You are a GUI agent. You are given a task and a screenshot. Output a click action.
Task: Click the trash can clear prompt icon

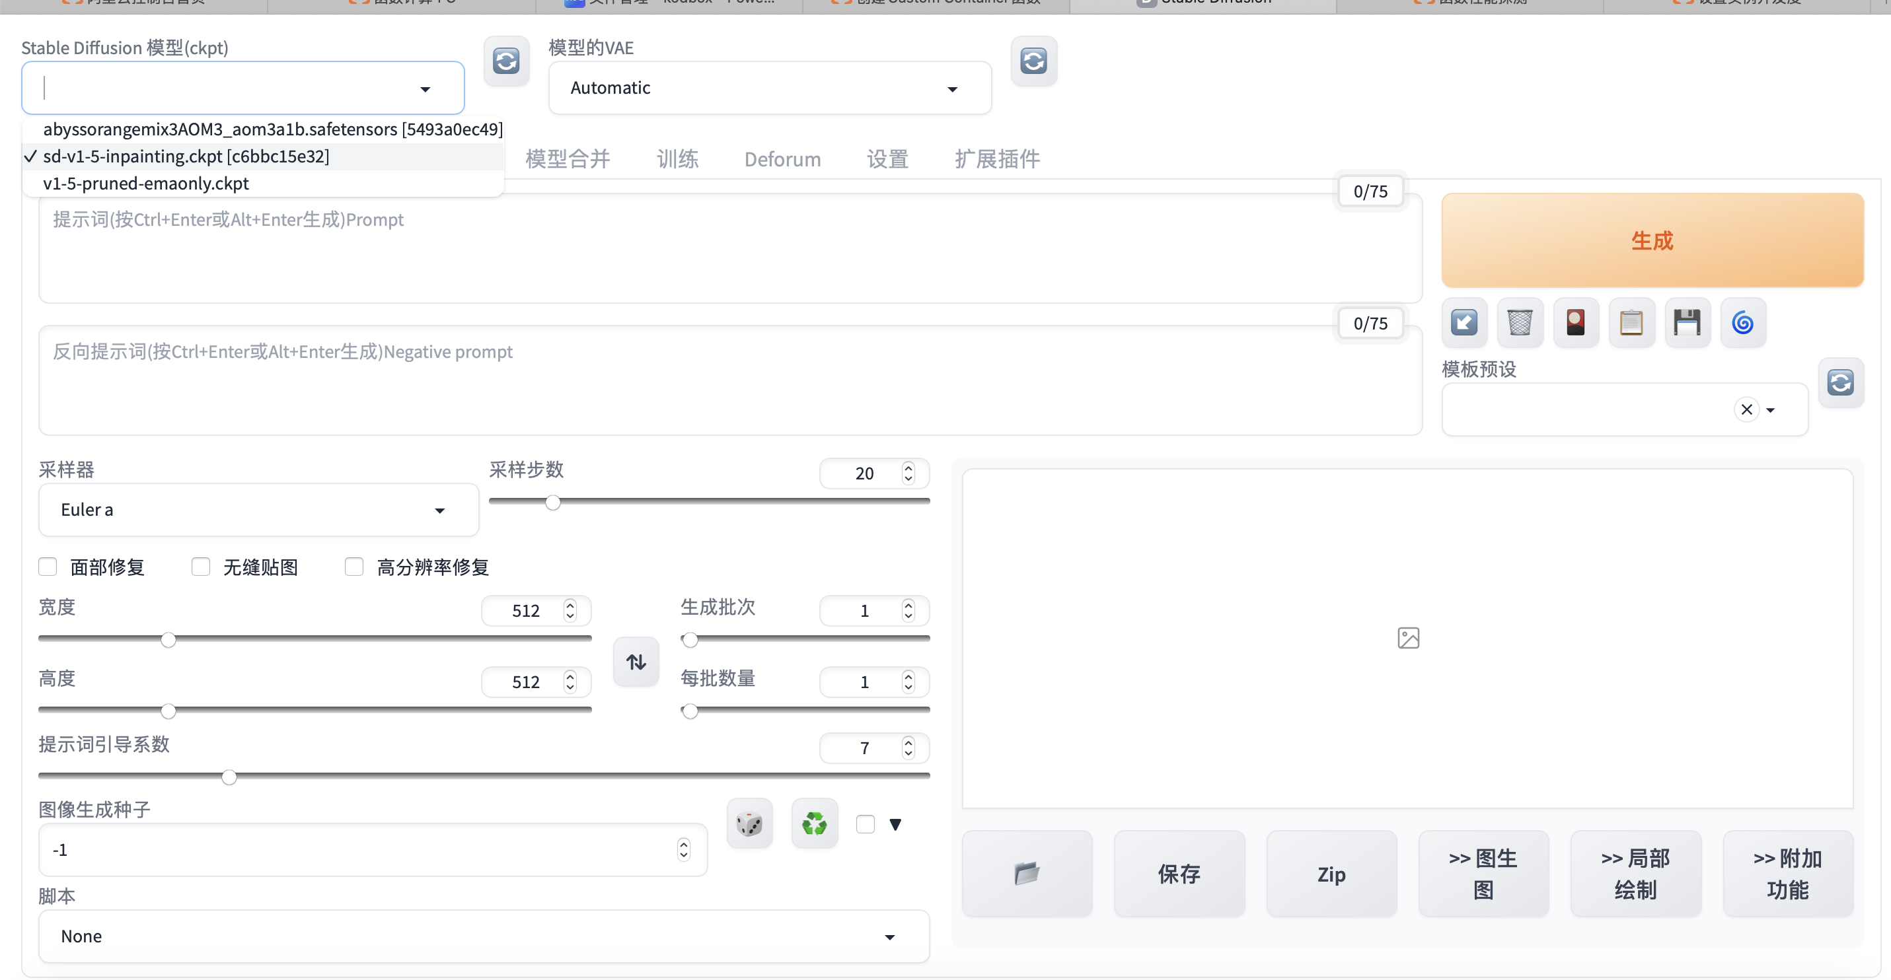[1520, 323]
